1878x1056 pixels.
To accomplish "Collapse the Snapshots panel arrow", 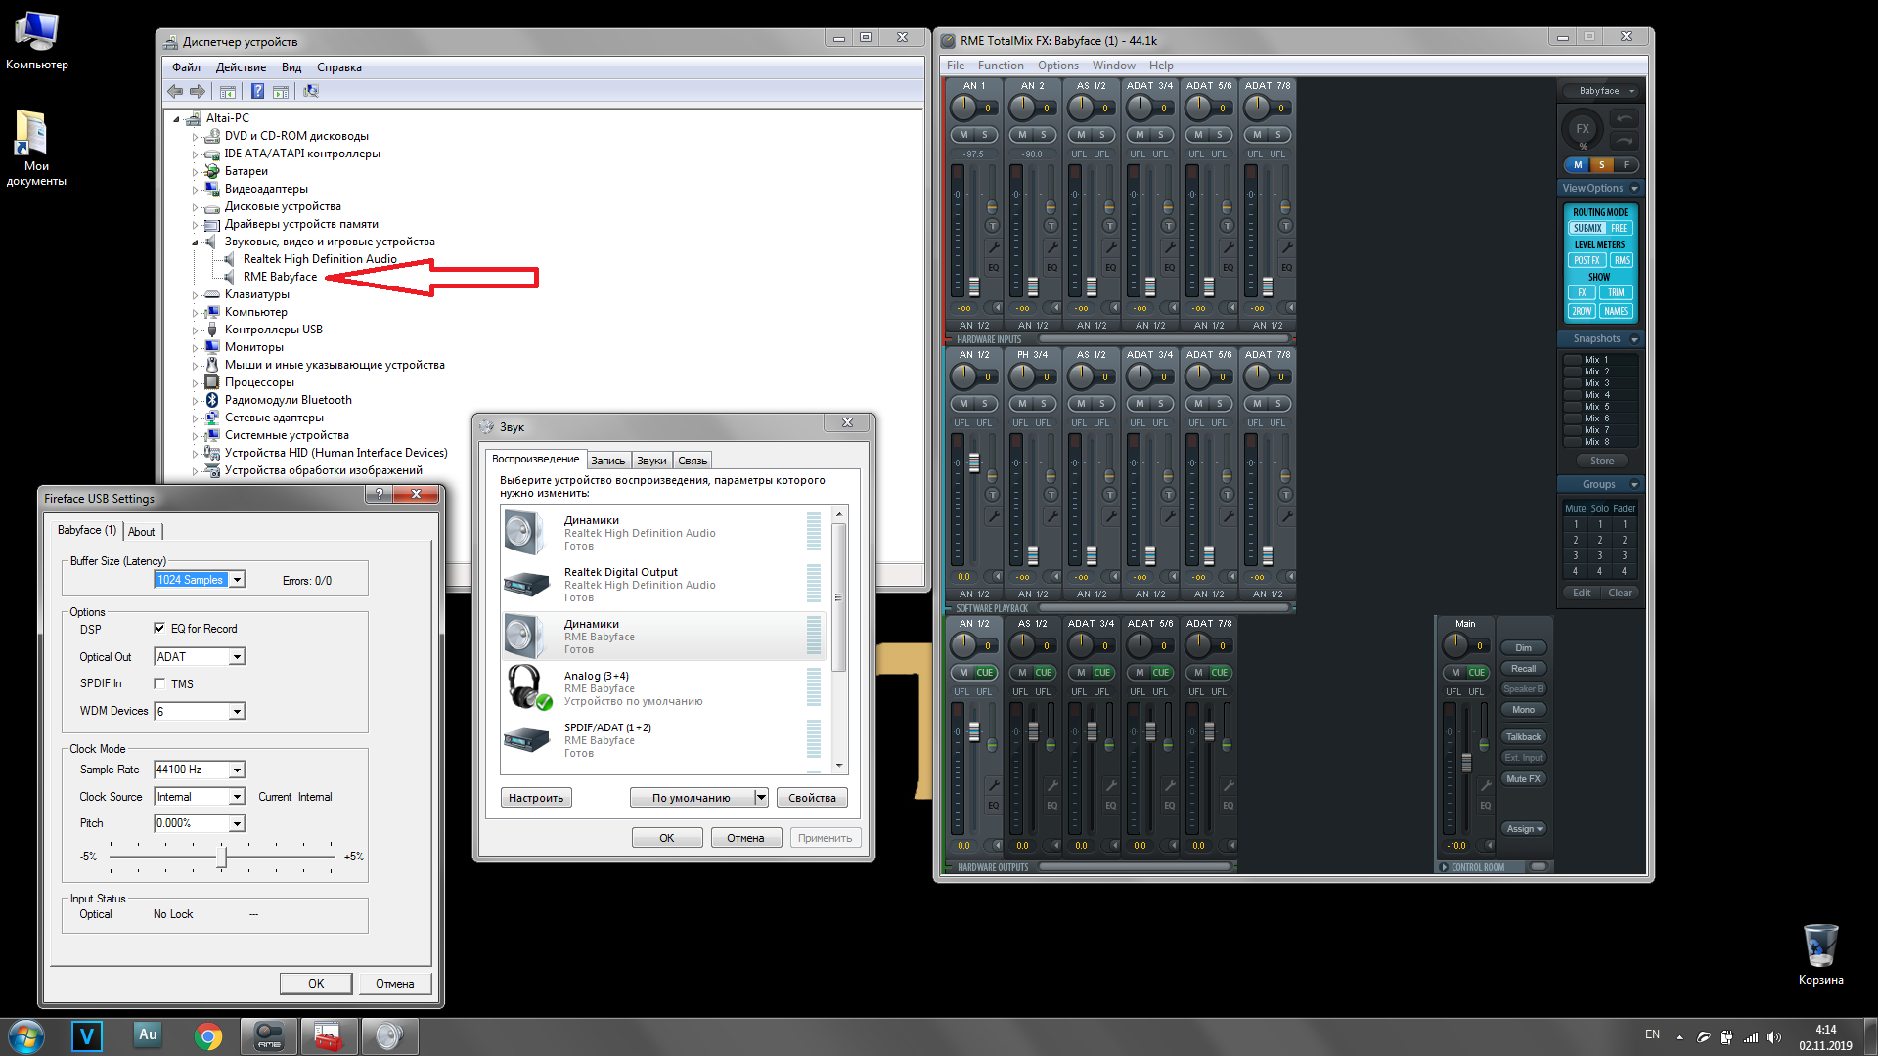I will coord(1633,339).
